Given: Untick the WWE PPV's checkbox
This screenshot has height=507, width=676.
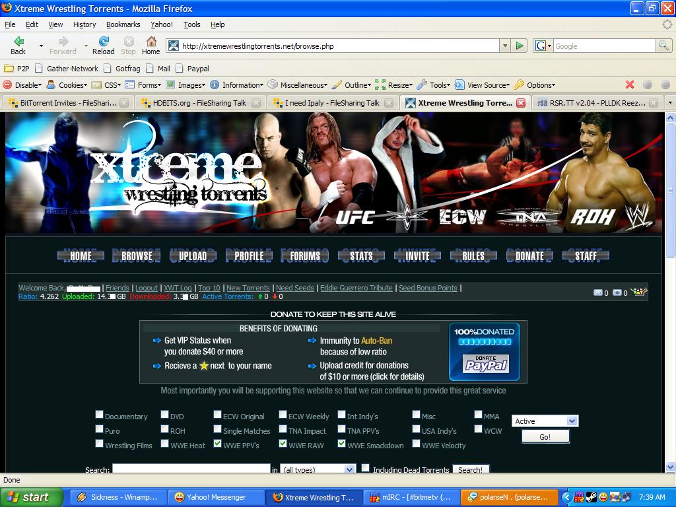Looking at the screenshot, I should [217, 443].
